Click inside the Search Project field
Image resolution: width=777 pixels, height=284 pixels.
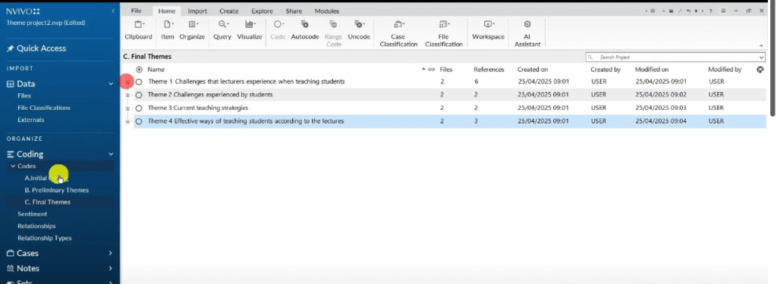coord(675,58)
